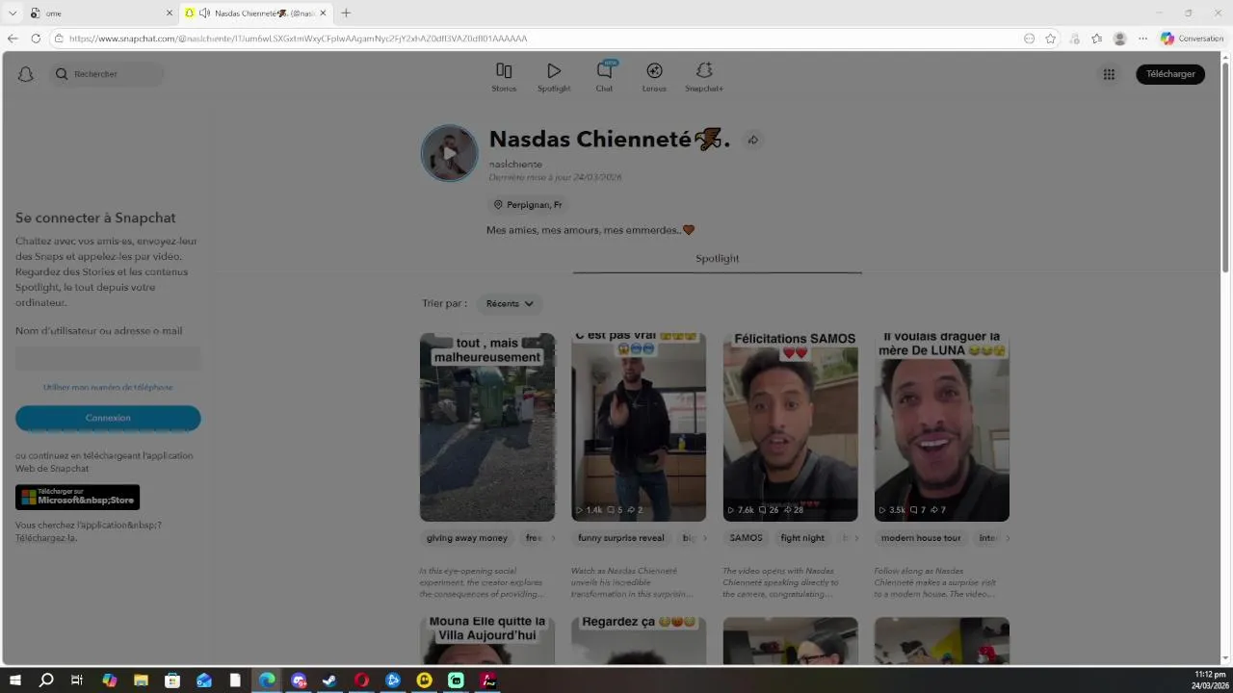Click the address bar ellipsis circle icon
The image size is (1233, 693).
(x=1029, y=38)
